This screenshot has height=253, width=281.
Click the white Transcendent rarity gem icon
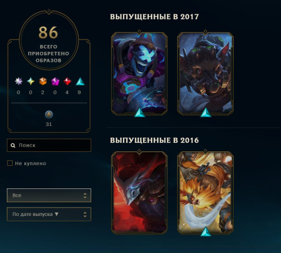point(19,81)
